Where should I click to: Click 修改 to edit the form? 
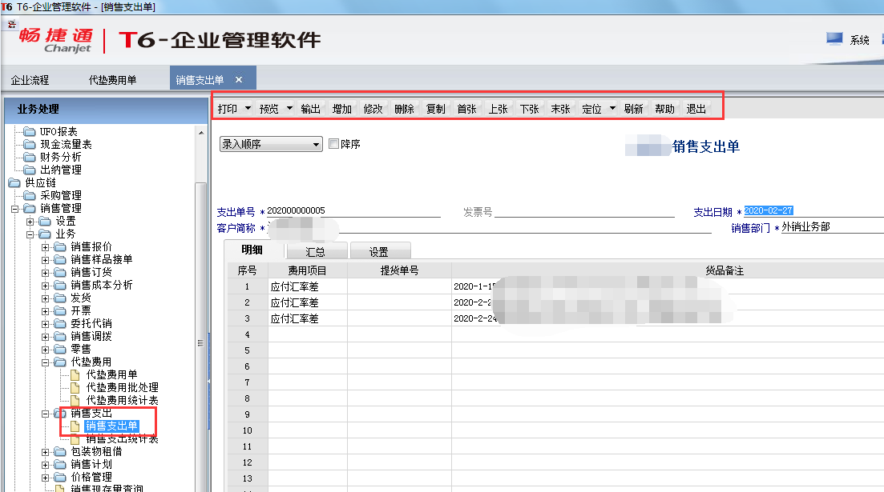pyautogui.click(x=373, y=109)
